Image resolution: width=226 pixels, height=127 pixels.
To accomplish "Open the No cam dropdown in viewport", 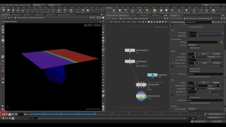I will tap(97, 25).
